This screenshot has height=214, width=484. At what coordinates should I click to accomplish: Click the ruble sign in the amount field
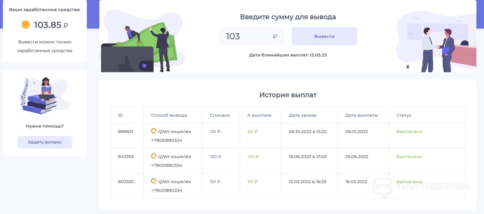[275, 36]
